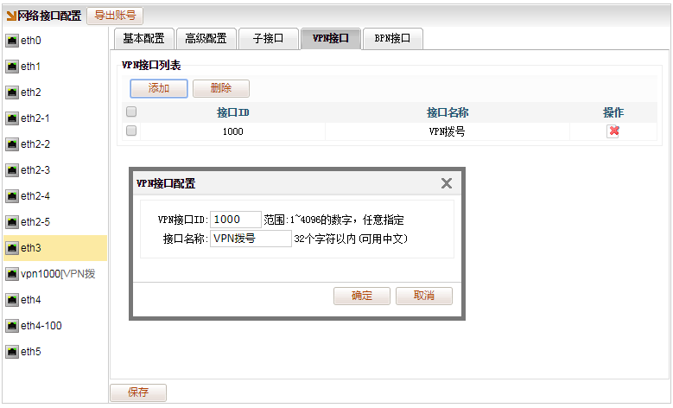
Task: Select the eth0 interface icon
Action: tap(12, 41)
